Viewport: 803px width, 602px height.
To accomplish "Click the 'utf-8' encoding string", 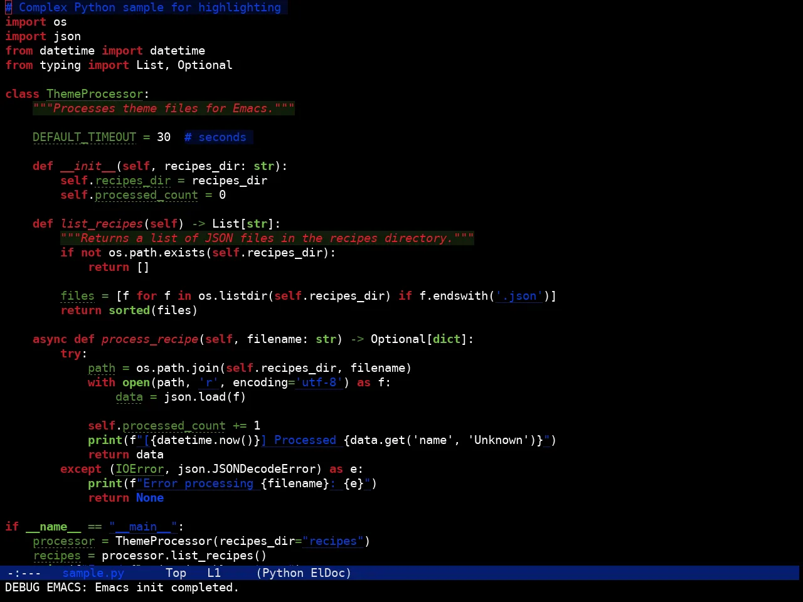I will click(x=319, y=383).
